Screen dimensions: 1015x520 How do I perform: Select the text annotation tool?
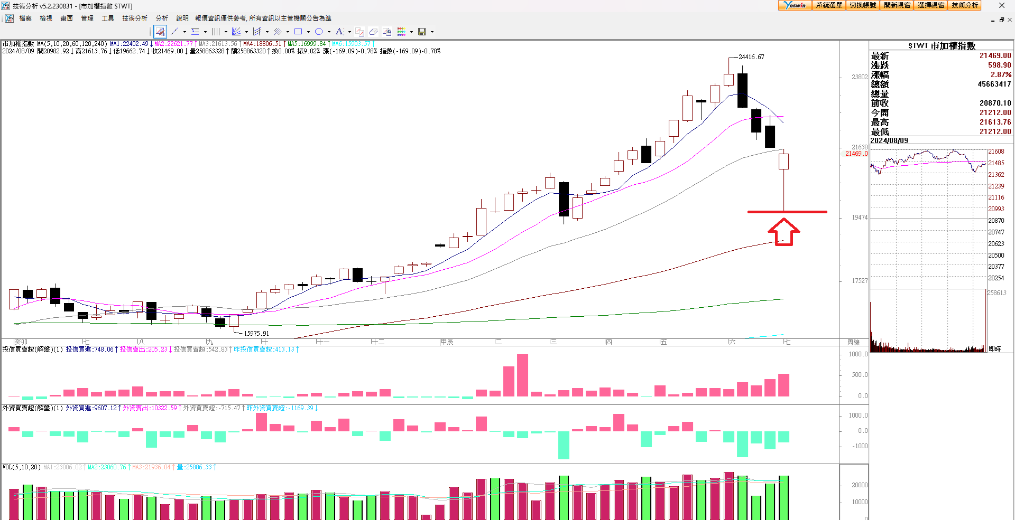pyautogui.click(x=339, y=32)
